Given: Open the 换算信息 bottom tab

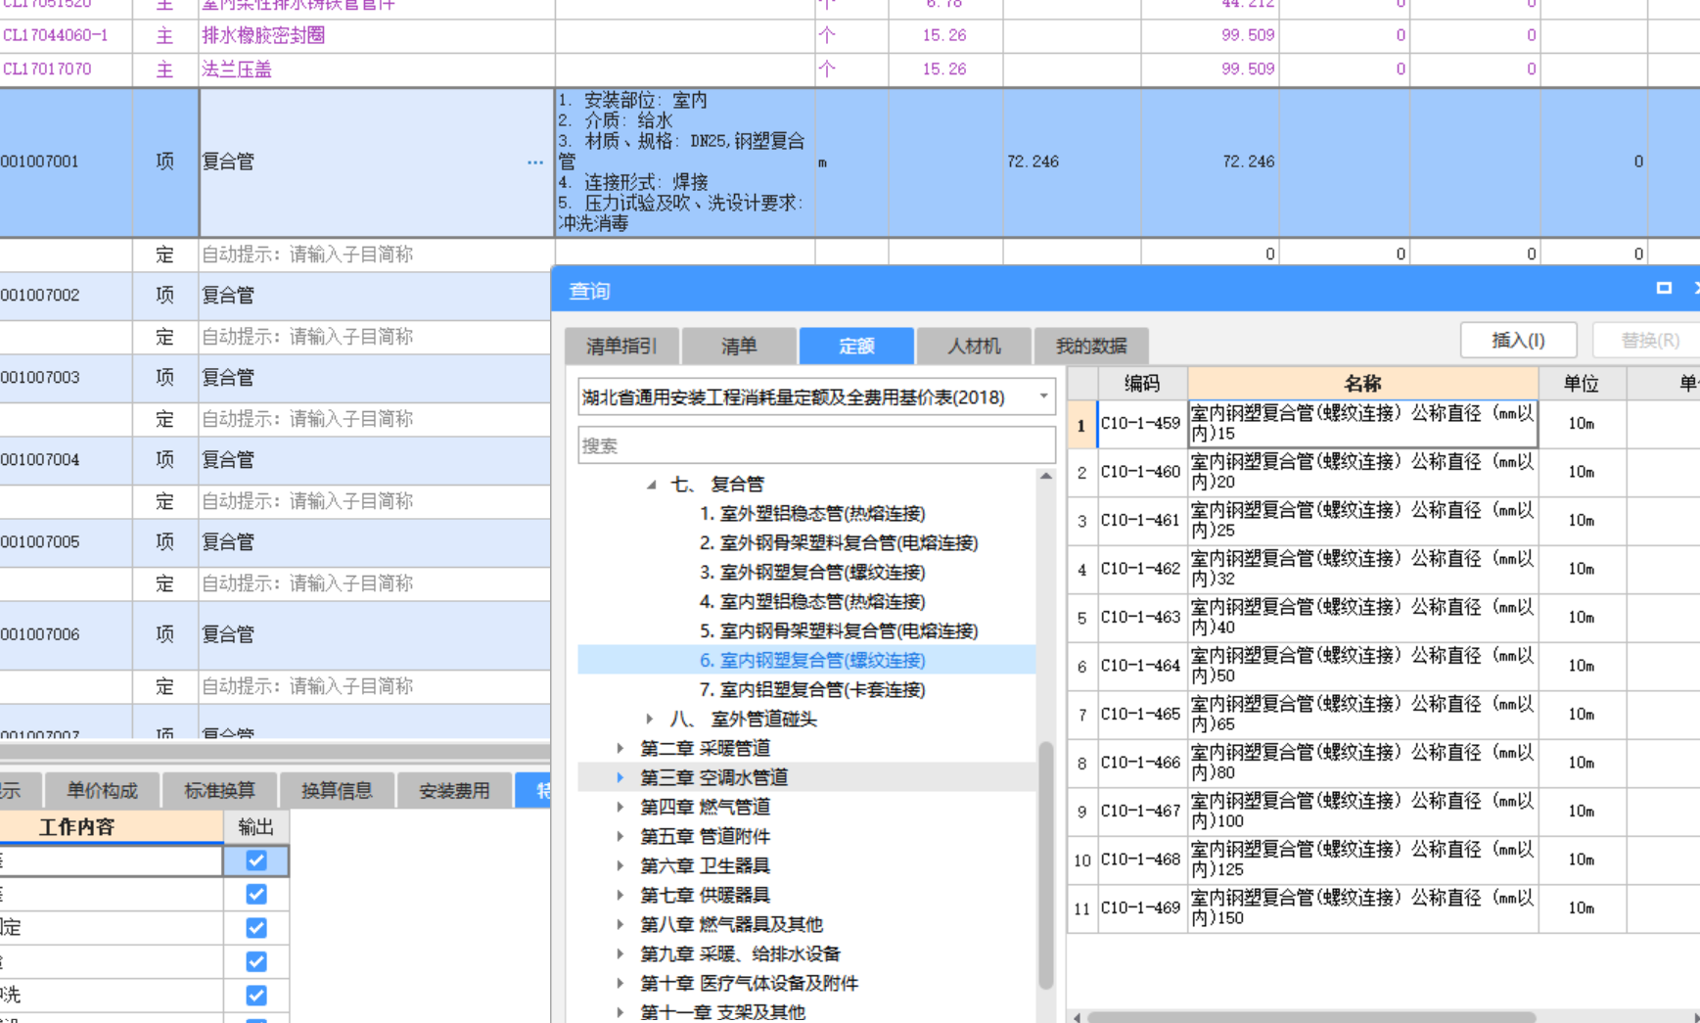Looking at the screenshot, I should click(x=337, y=790).
